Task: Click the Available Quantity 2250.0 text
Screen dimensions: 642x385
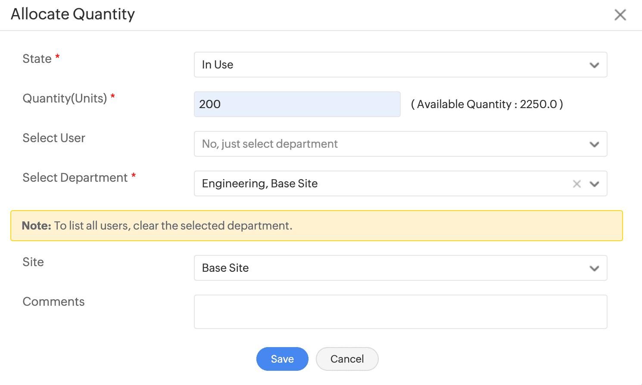Action: coord(487,104)
